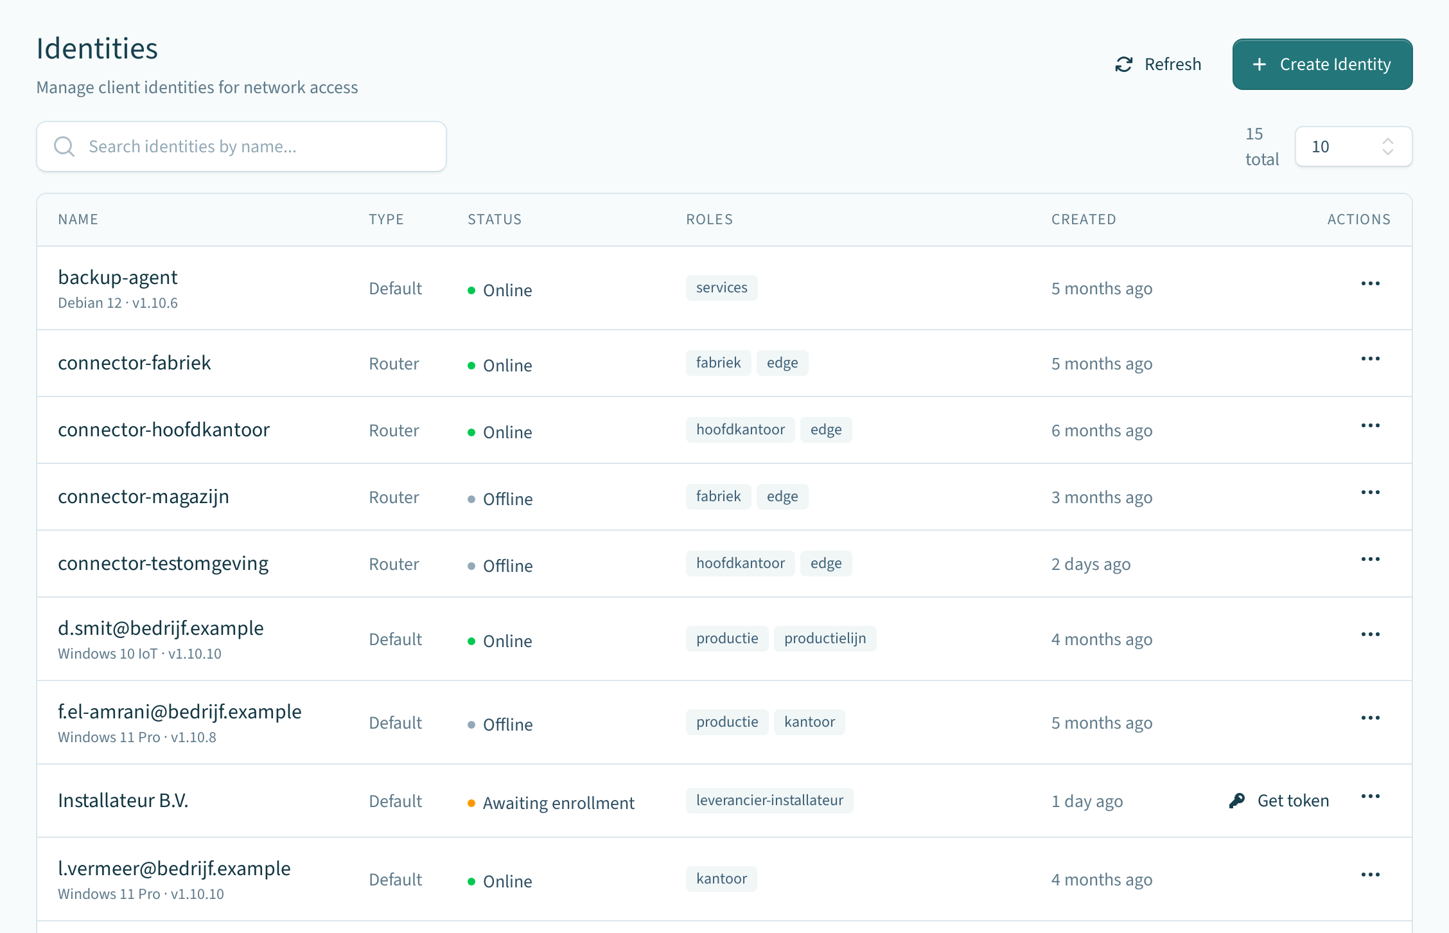Sort by the STATUS column header
The height and width of the screenshot is (933, 1449).
pyautogui.click(x=495, y=219)
